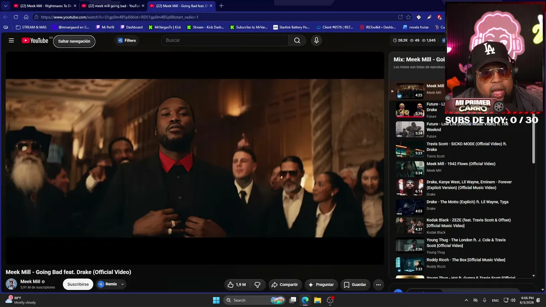Screen dimensions: 546x307
Task: Open Task View on the taskbar
Action: (x=293, y=300)
